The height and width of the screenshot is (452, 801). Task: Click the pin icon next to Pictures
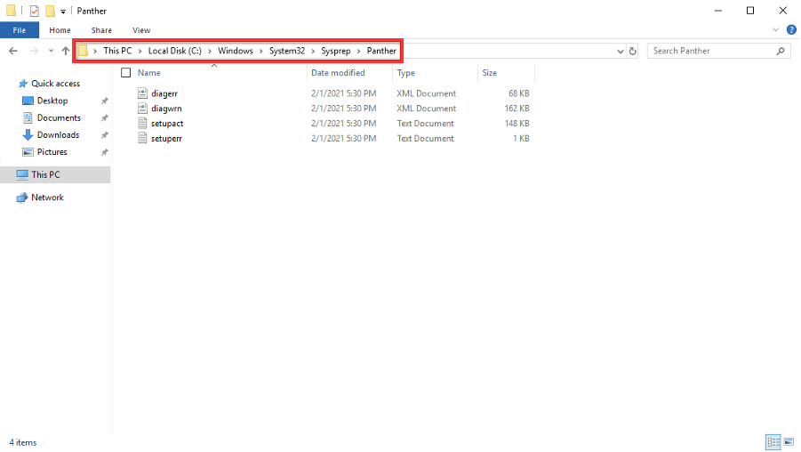[104, 152]
